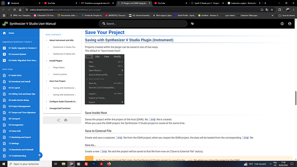This screenshot has height=167, width=297.
Task: Click the Home icon in the sidebar
Action: pos(4,33)
